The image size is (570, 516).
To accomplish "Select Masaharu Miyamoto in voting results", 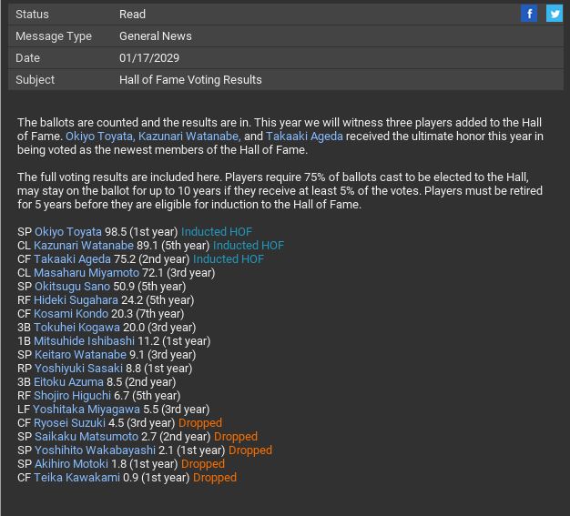I will (x=87, y=273).
